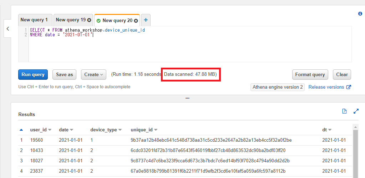This screenshot has height=178, width=365.
Task: Sort by the user_id column
Action: 41,130
